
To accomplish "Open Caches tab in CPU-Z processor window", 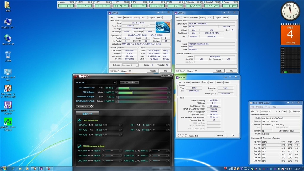I will pos(119,18).
